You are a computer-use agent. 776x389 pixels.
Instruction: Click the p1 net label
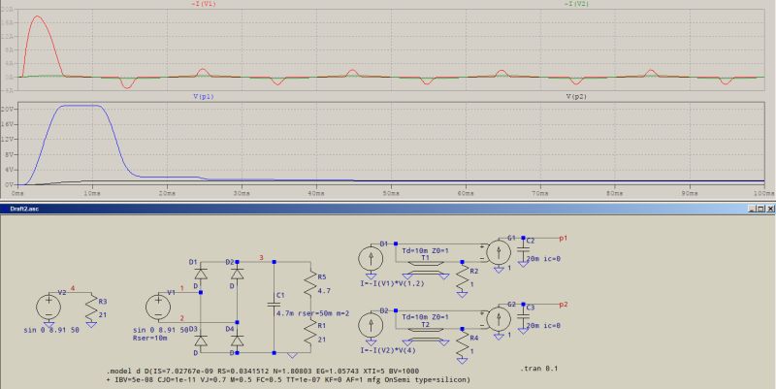[x=564, y=238]
